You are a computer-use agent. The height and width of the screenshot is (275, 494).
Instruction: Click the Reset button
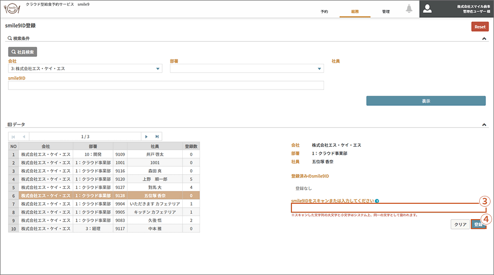coord(480,27)
